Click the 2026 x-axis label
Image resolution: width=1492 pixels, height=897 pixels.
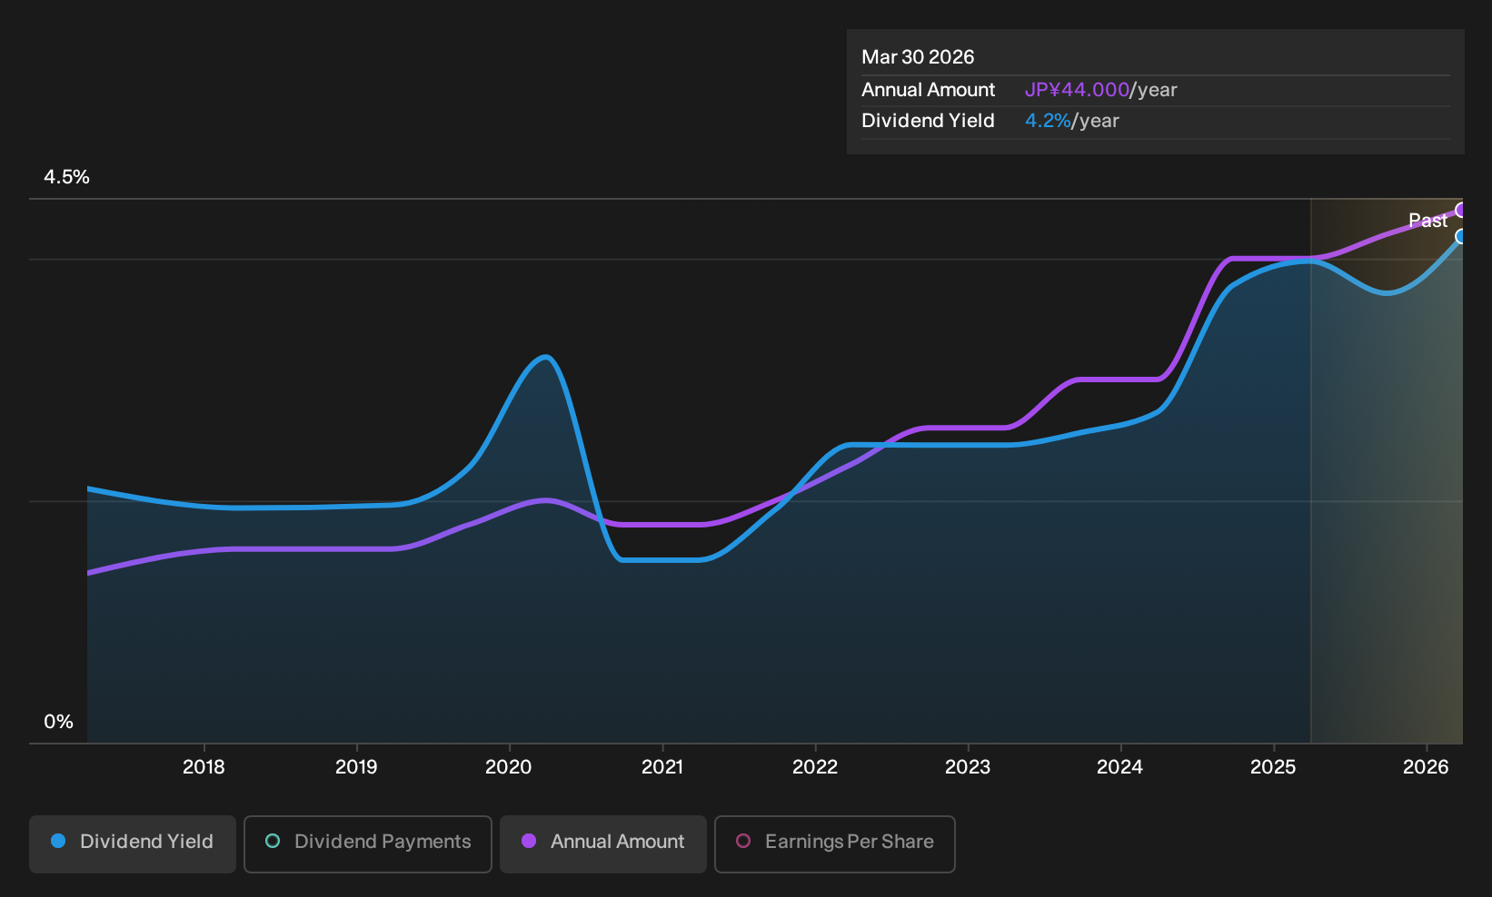[1426, 767]
